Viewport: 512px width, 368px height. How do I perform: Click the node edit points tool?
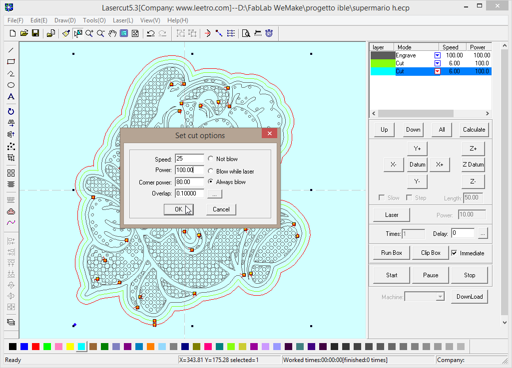(x=11, y=147)
